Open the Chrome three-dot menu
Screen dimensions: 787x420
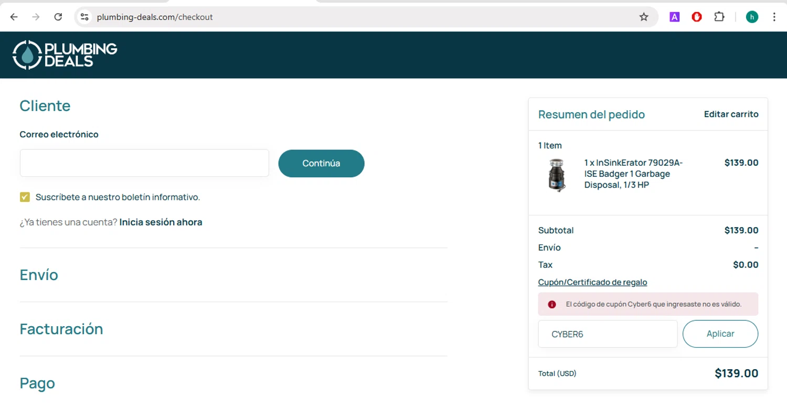774,17
